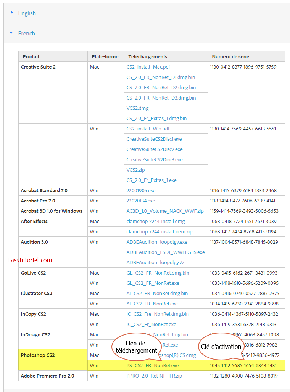Select serial 1130-1414-7569-4457-6613-5551
The width and height of the screenshot is (290, 392).
pos(243,129)
